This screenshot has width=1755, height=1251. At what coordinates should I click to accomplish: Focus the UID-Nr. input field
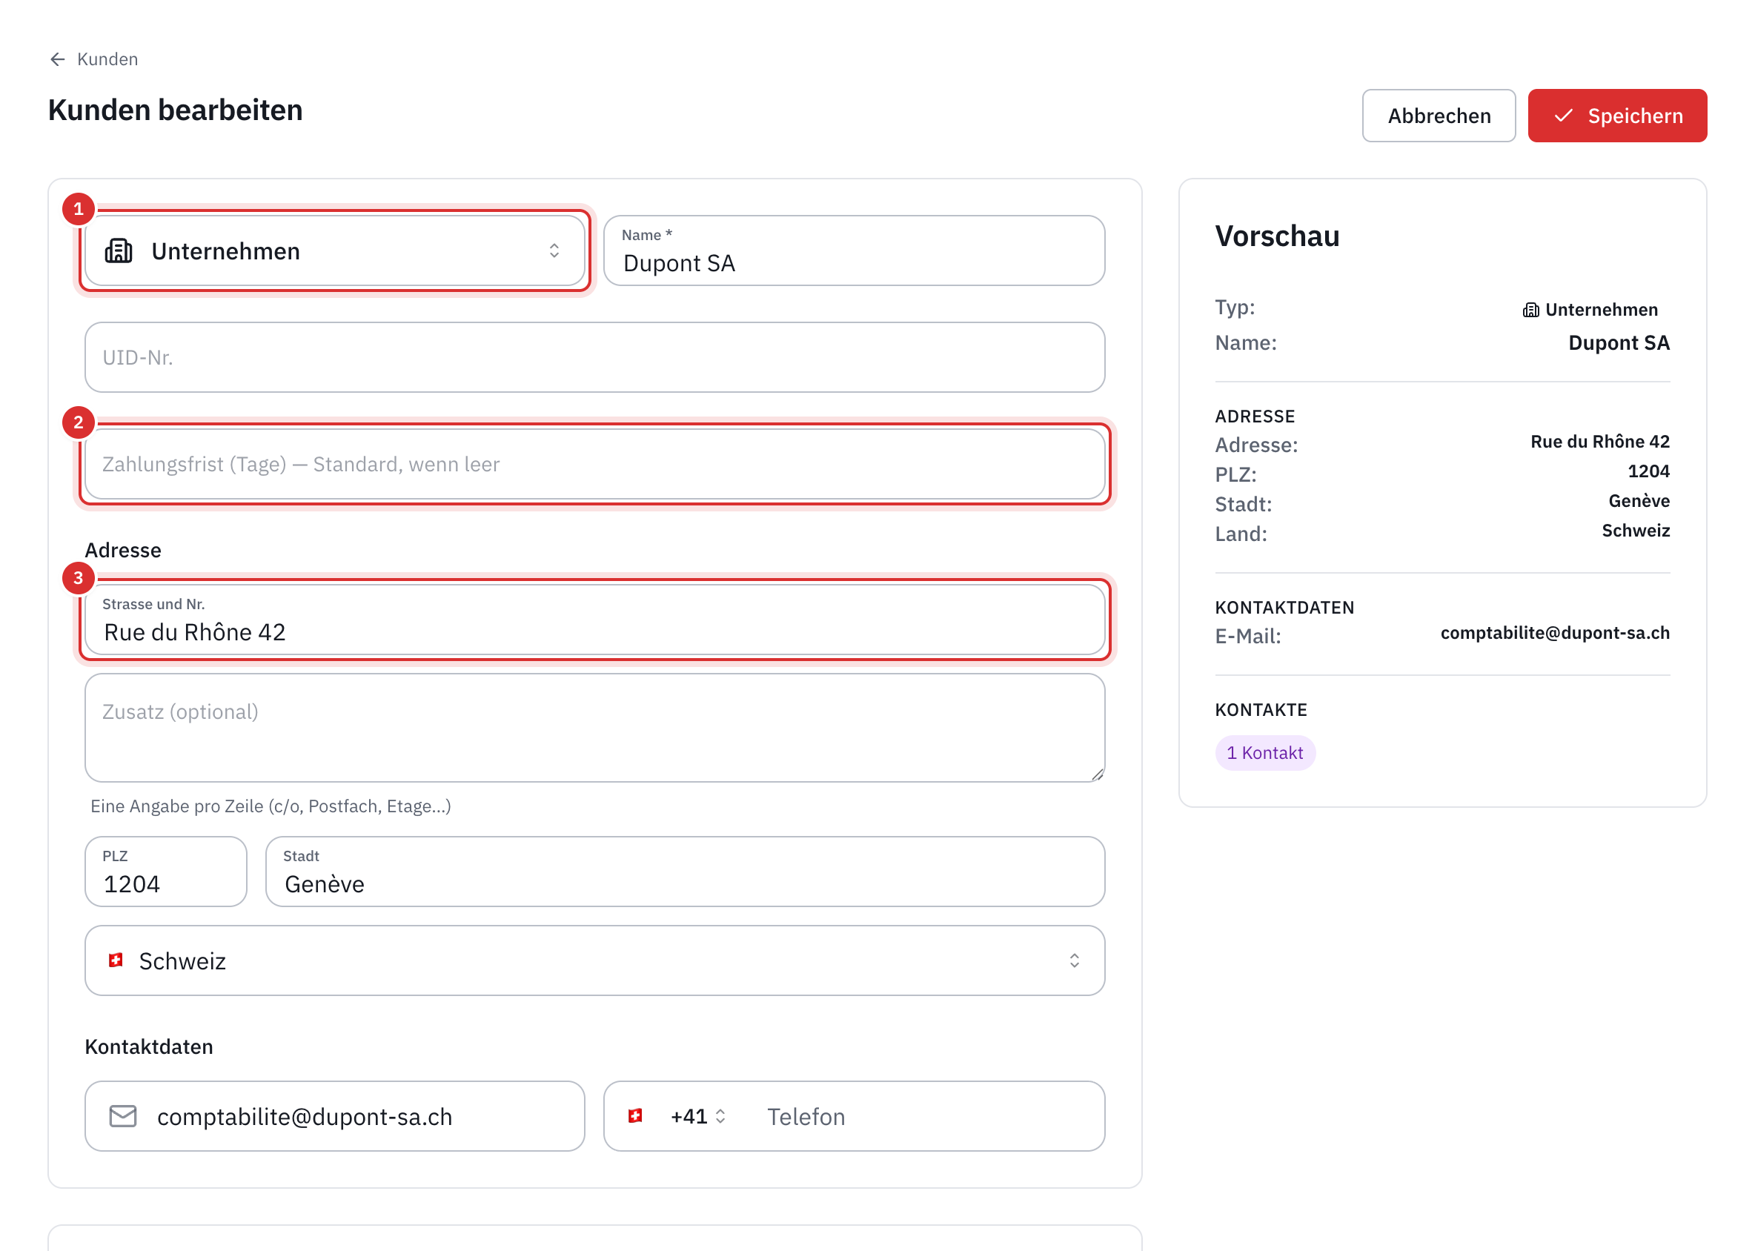click(x=594, y=357)
